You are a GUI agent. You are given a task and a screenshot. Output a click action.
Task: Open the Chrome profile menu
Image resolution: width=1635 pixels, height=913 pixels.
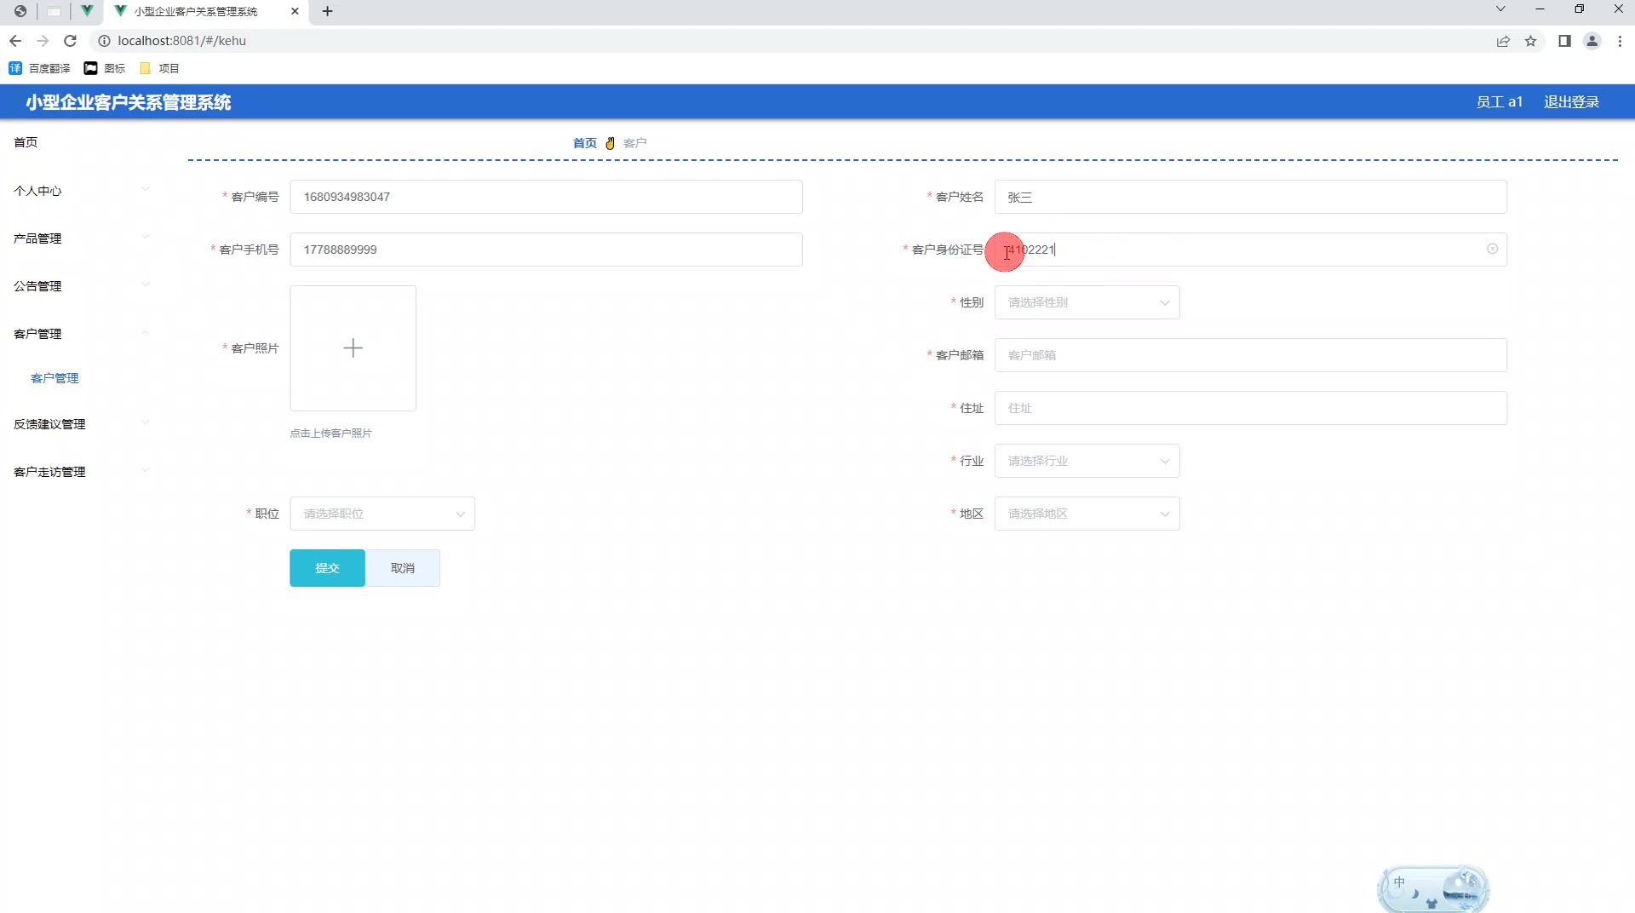click(1592, 41)
